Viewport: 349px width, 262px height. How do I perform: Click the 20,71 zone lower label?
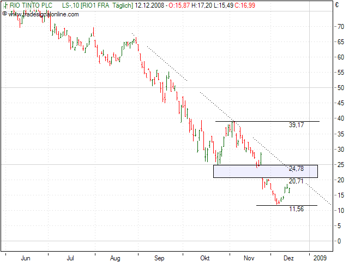point(296,181)
